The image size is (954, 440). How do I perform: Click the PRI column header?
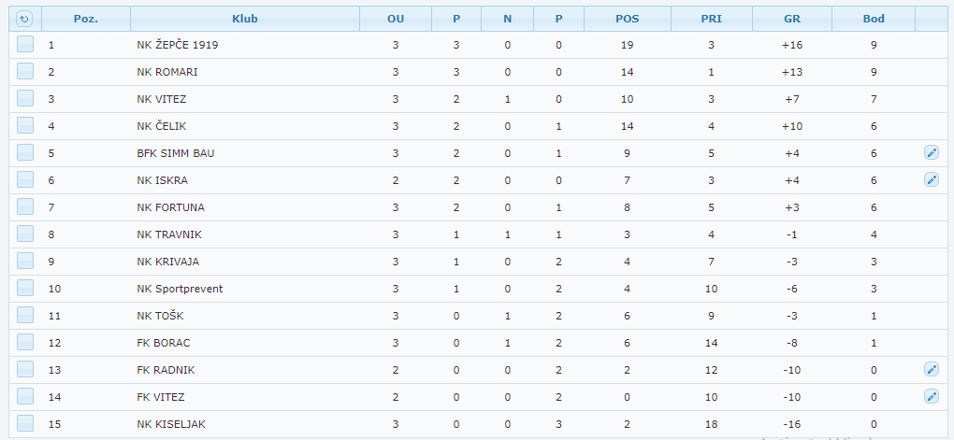711,19
